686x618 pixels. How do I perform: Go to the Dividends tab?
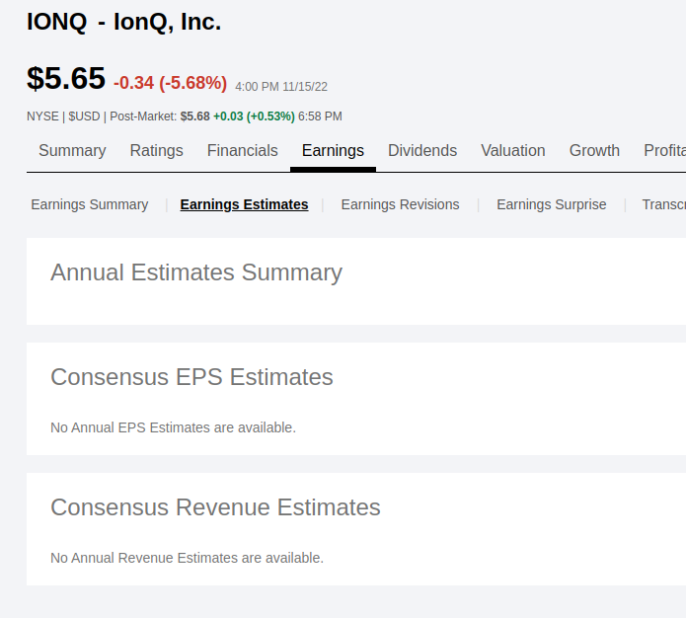(422, 151)
